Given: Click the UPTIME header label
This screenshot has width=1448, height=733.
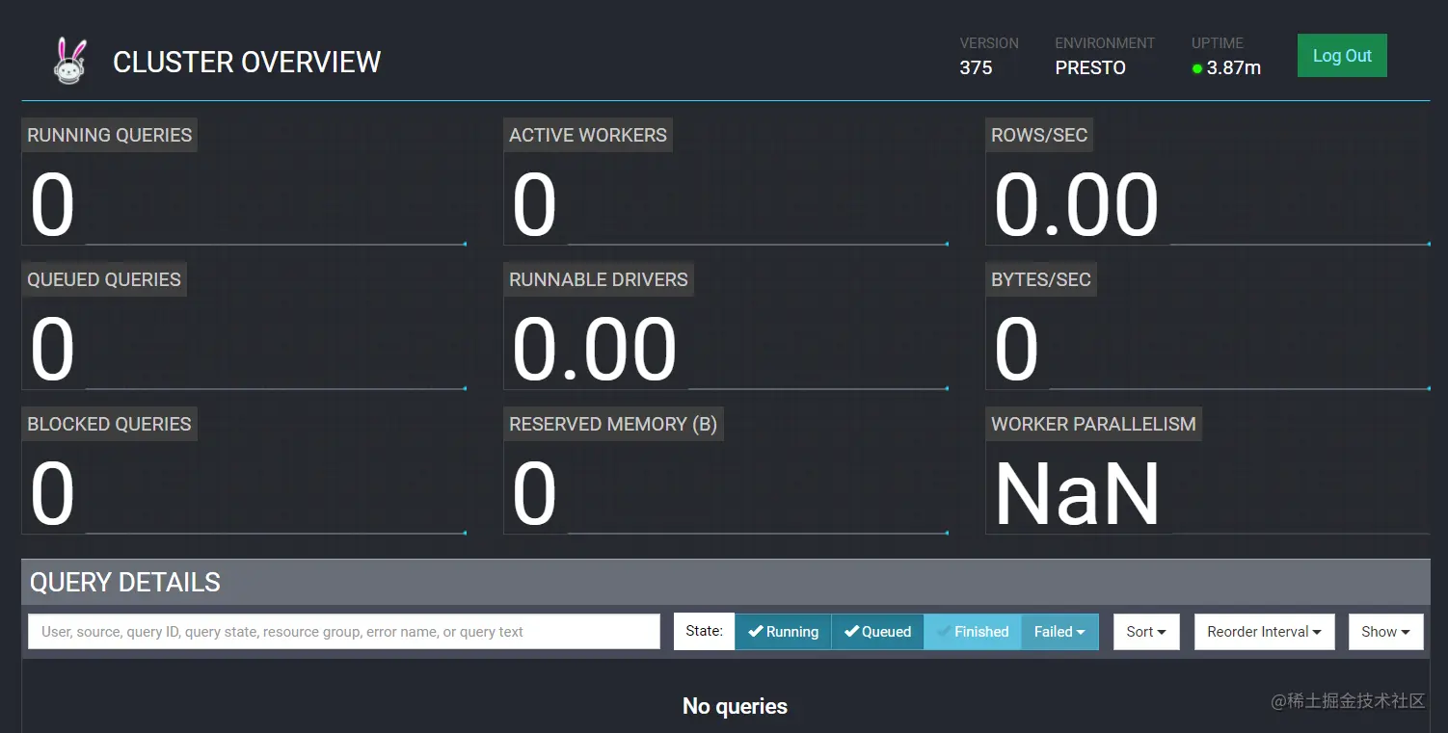Looking at the screenshot, I should click(x=1218, y=43).
